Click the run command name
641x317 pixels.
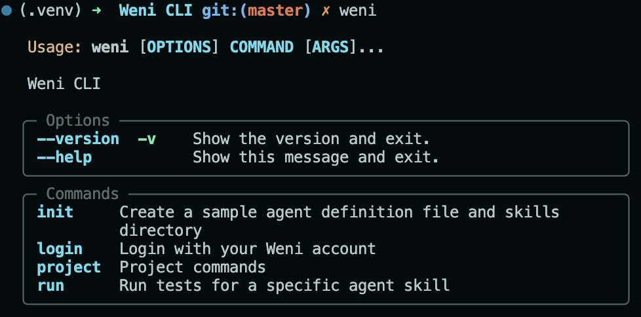coord(50,286)
